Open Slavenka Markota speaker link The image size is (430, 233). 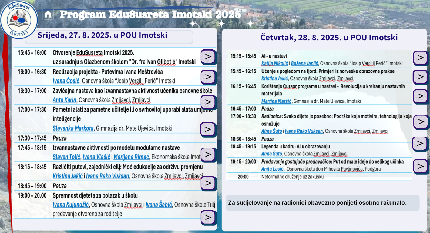click(x=73, y=128)
